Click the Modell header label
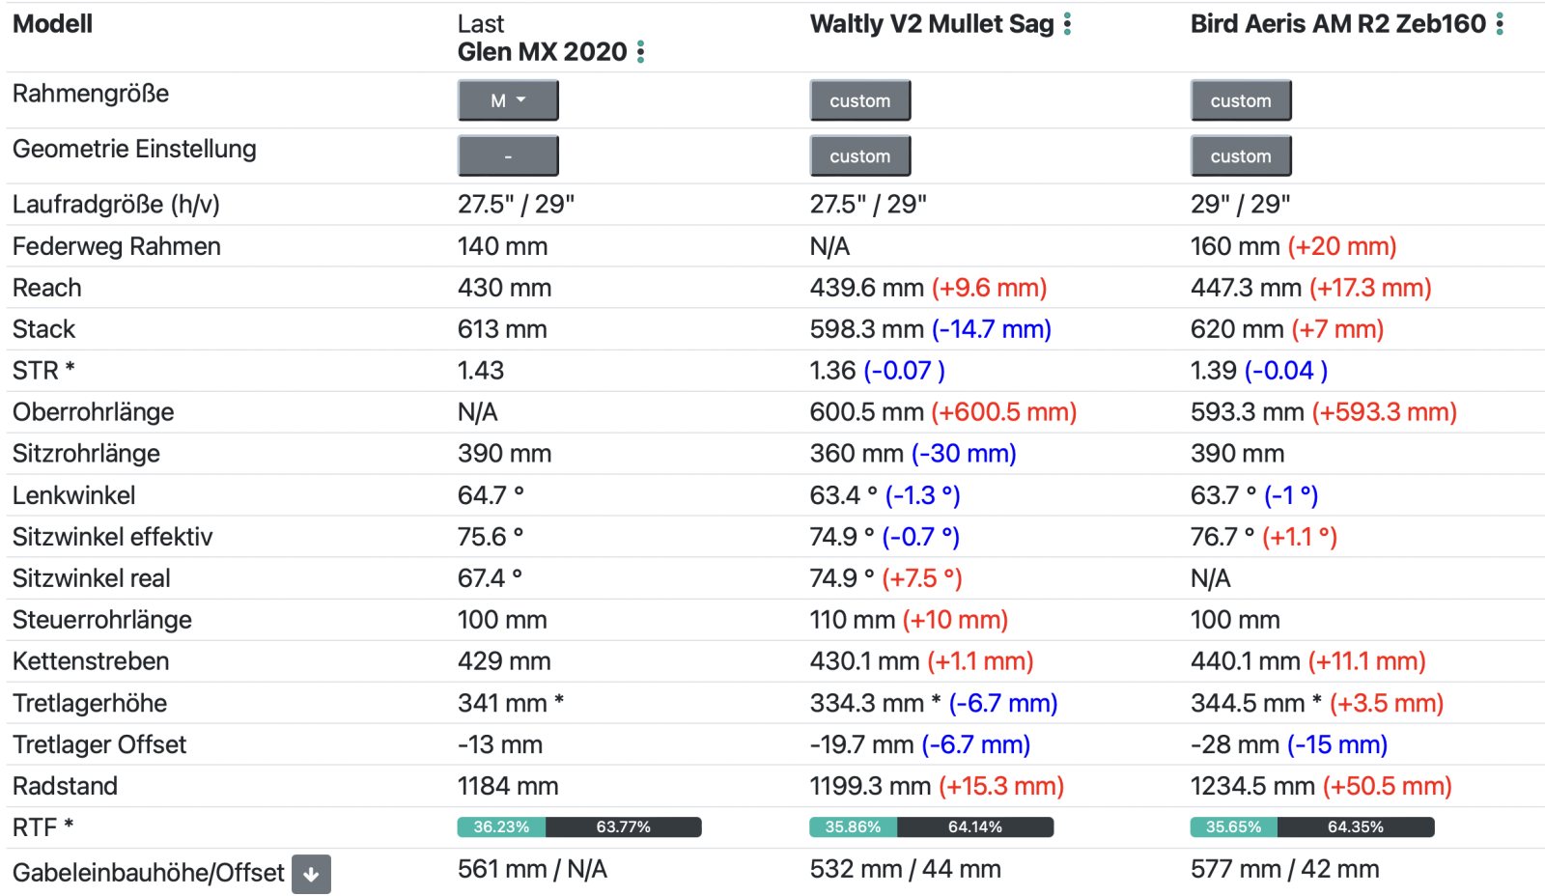 (52, 24)
